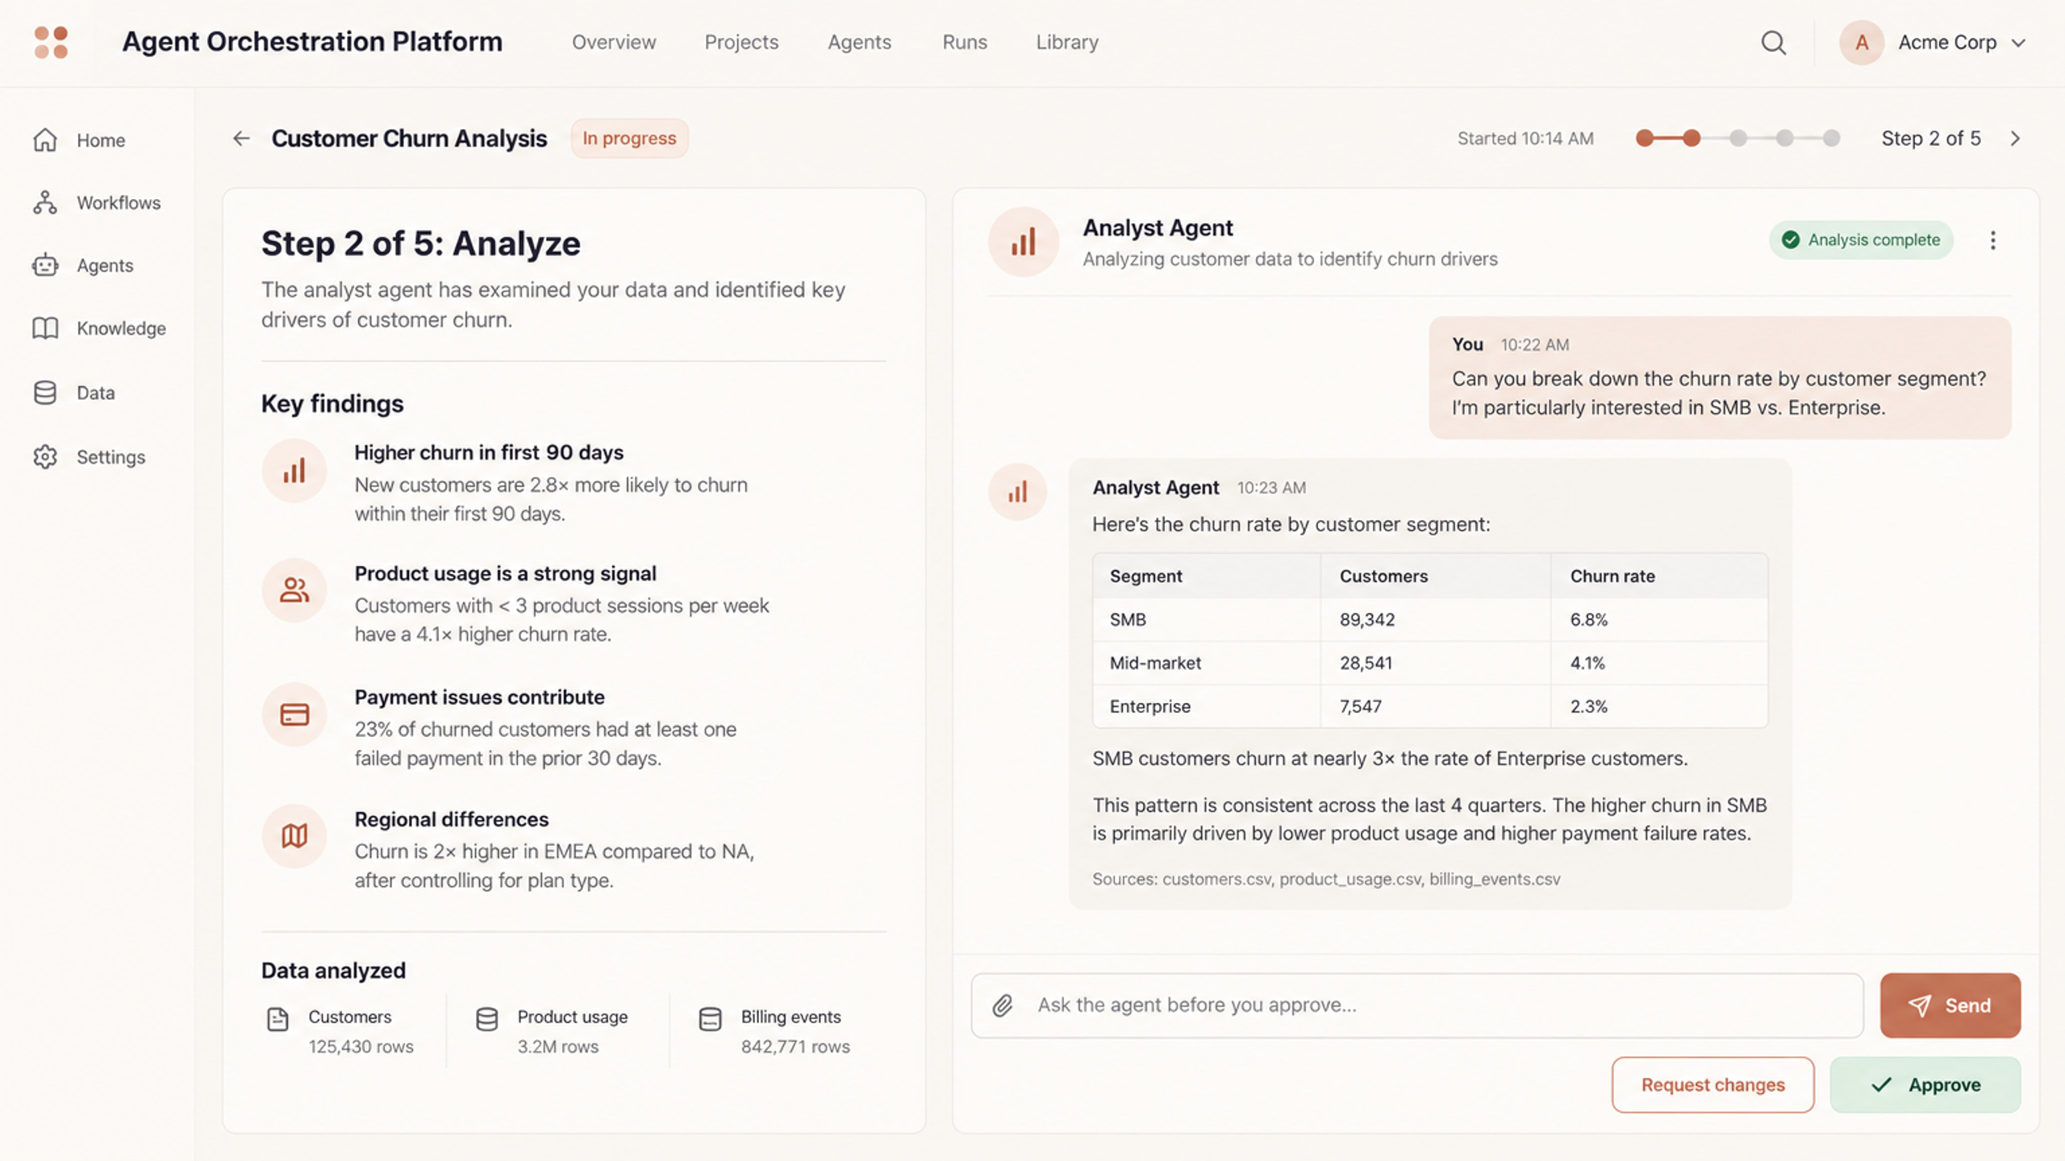Click the paperclip attachment icon
This screenshot has height=1161, width=2065.
point(1002,1005)
